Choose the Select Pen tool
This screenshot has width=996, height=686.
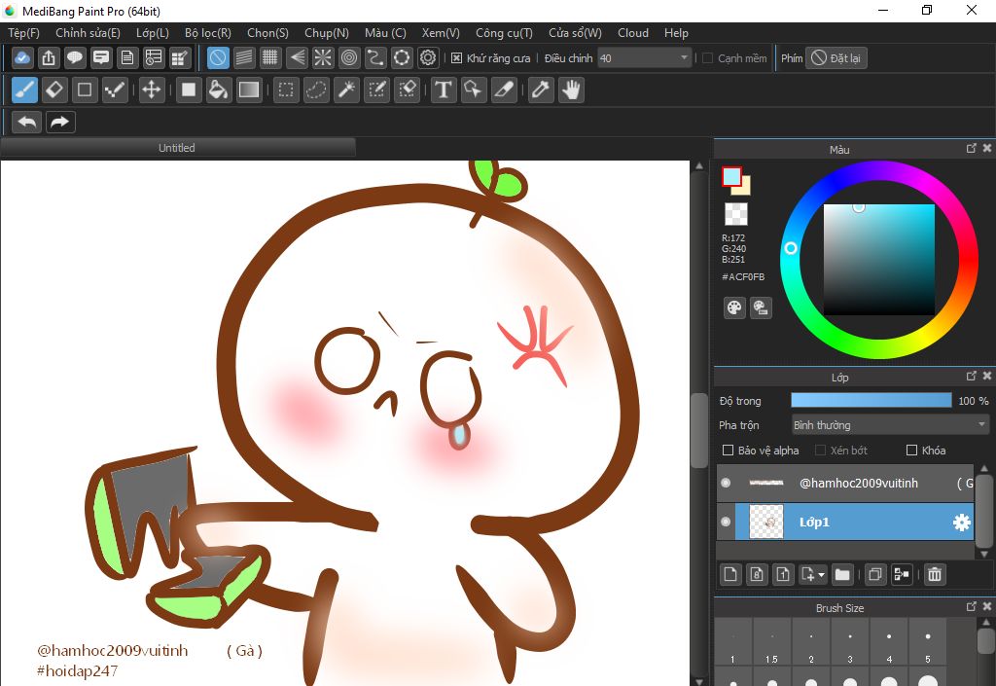click(x=376, y=90)
